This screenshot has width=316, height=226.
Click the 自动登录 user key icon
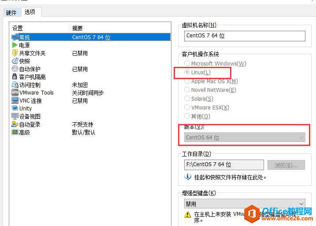click(15, 124)
